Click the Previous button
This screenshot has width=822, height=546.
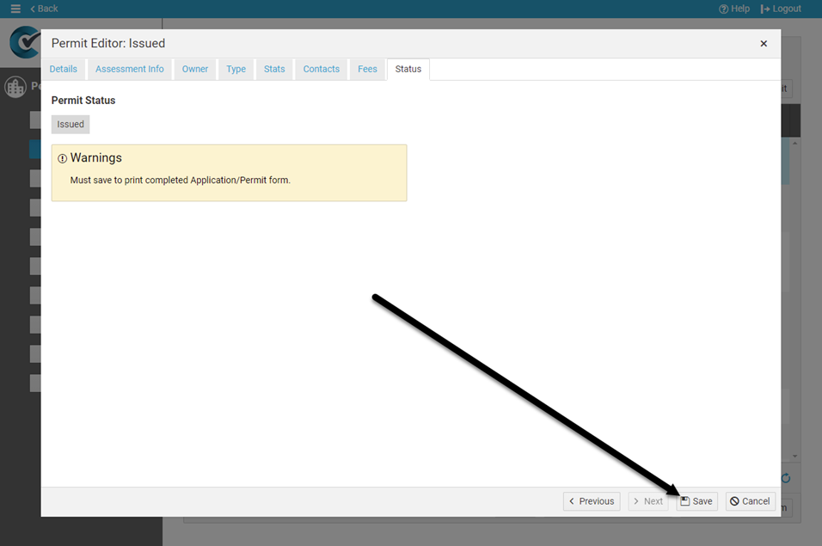click(592, 501)
